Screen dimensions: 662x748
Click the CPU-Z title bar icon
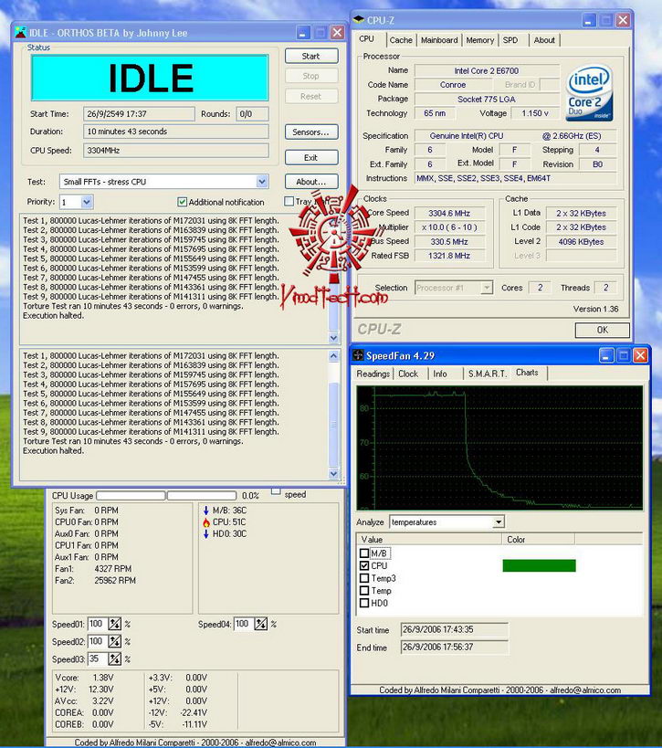(359, 20)
